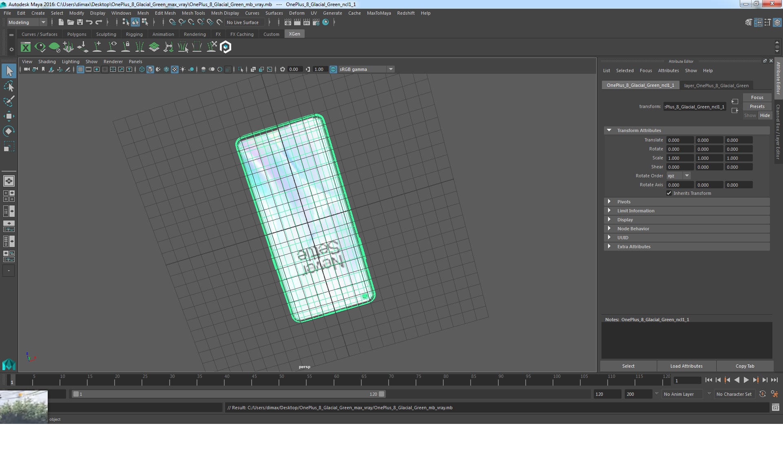The width and height of the screenshot is (783, 472).
Task: Click the Copy Tab button
Action: 745,366
